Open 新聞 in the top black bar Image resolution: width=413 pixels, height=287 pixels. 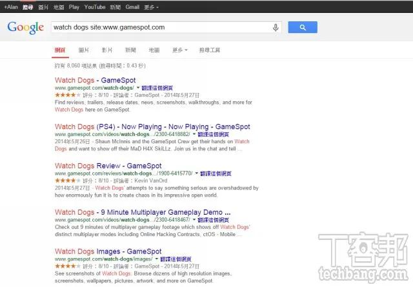pyautogui.click(x=116, y=7)
